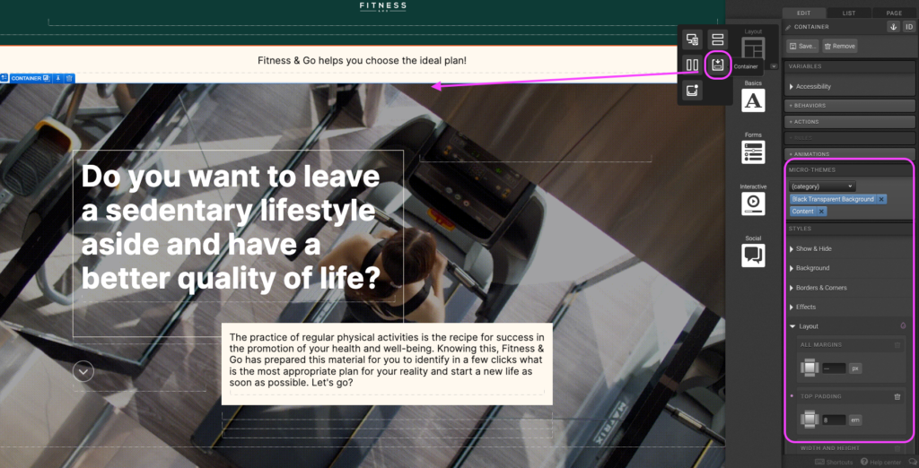Click the Save button

tap(803, 46)
